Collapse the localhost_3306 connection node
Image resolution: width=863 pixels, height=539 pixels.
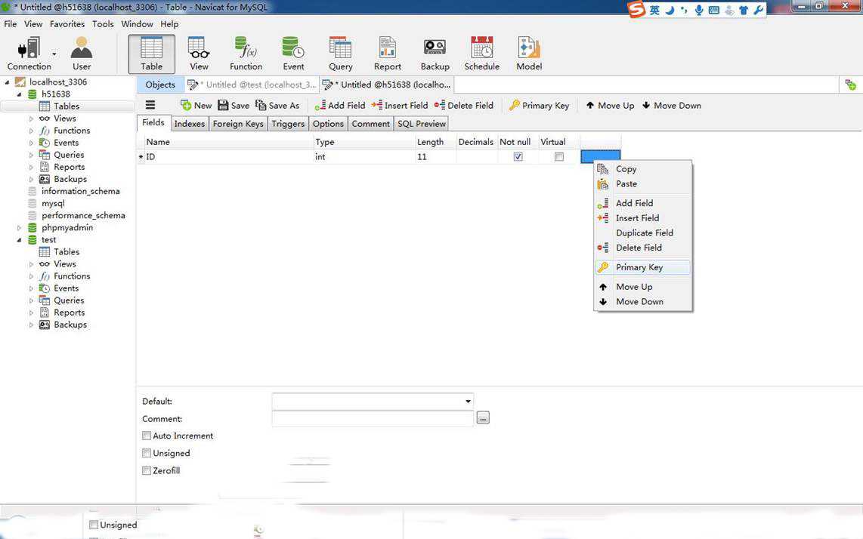(x=7, y=82)
